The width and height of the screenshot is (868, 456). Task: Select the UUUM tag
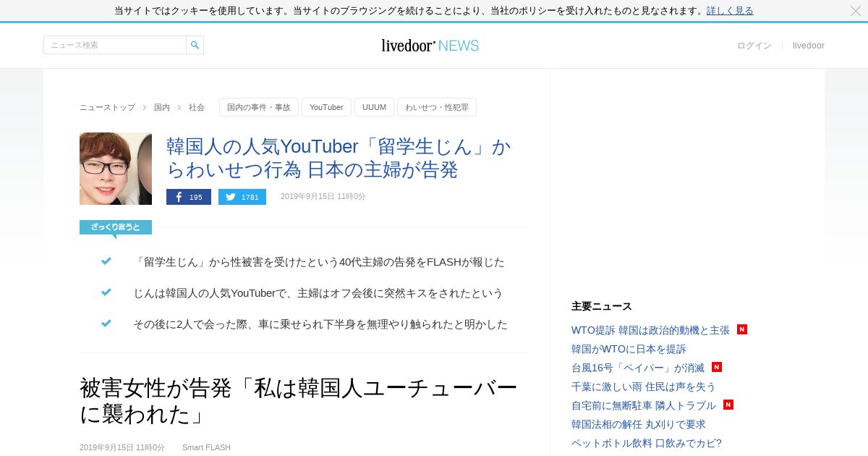coord(374,107)
